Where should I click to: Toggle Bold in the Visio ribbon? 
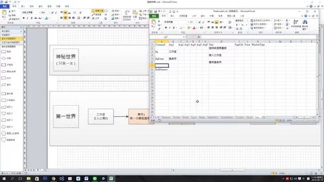point(24,18)
